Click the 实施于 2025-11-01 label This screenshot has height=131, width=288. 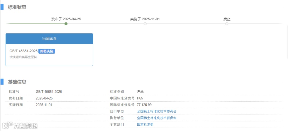(145, 19)
